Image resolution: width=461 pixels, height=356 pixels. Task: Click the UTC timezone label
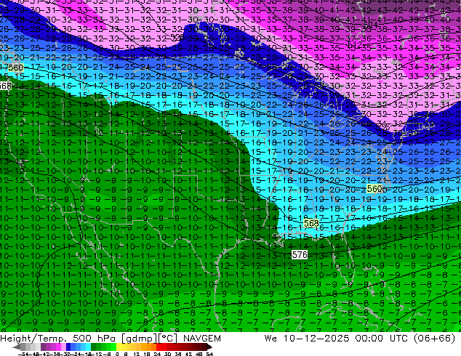(x=399, y=339)
